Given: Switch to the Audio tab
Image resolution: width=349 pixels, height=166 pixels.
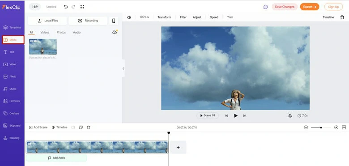Looking at the screenshot, I should 77,33.
